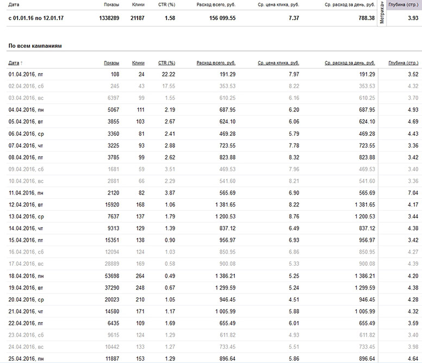Sort the table by underlined Показы header

tap(111, 63)
